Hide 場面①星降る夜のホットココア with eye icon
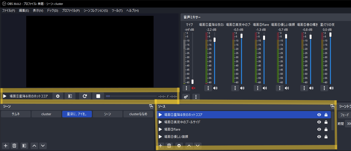 point(319,115)
